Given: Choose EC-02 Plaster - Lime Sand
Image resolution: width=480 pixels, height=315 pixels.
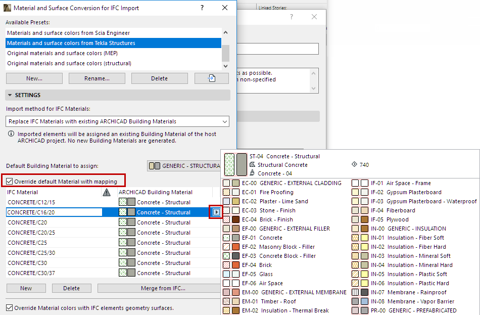Looking at the screenshot, I should pos(266,201).
